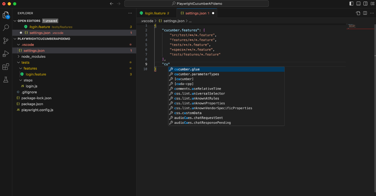Expand the node_modules folder
Screen dimensions: 376x196
coord(33,57)
